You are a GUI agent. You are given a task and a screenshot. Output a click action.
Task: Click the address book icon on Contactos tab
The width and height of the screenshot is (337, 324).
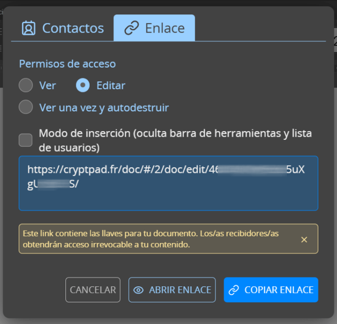pos(29,28)
